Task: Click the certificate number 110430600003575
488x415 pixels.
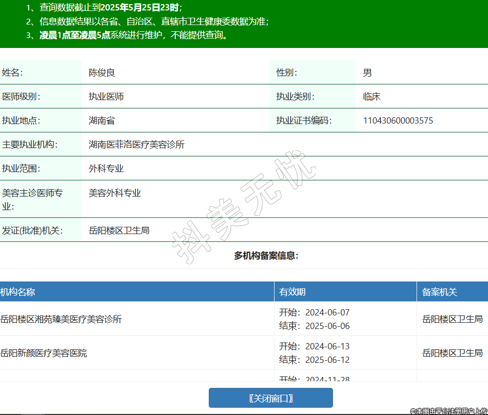Action: [x=398, y=121]
